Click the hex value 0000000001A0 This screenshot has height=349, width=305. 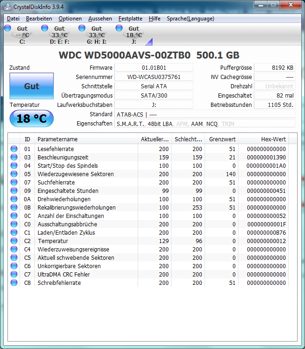click(266, 166)
